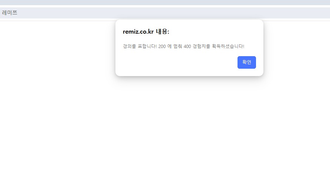Select the 레미쯔 bookmark at top left
330x181 pixels.
pos(10,13)
